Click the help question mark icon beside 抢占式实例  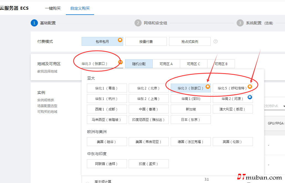216,41
